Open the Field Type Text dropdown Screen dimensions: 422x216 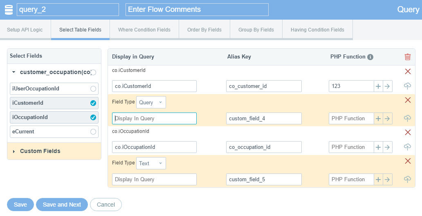click(x=151, y=163)
